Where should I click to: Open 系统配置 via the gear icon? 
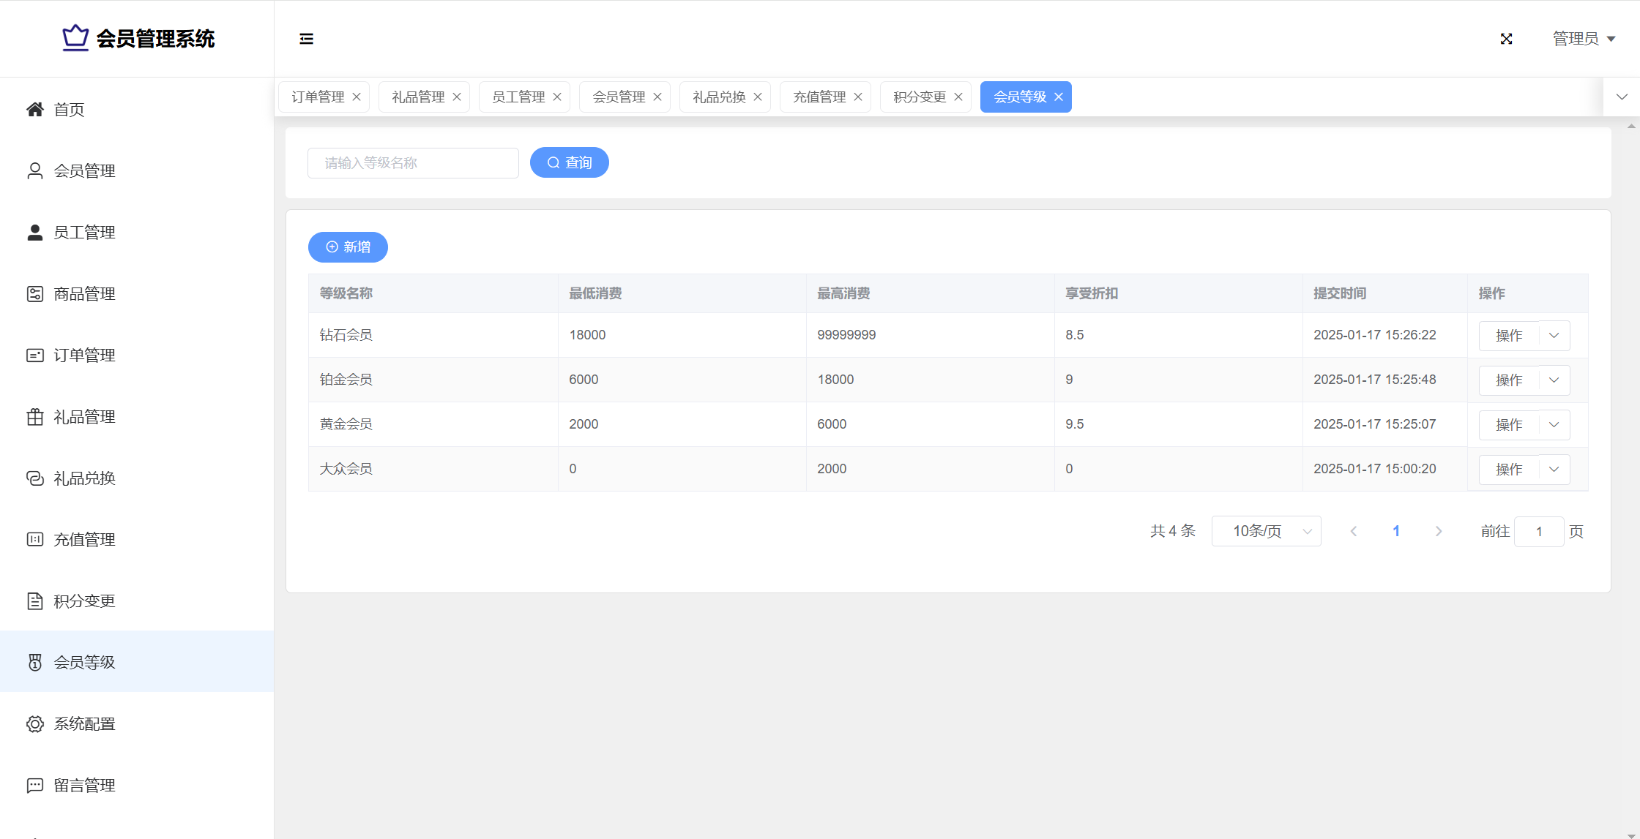(x=34, y=724)
